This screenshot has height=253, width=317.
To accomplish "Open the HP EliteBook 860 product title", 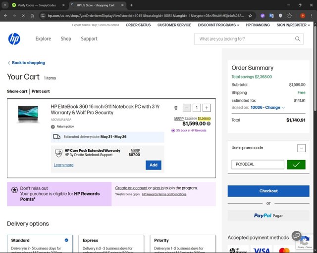I will (x=106, y=110).
